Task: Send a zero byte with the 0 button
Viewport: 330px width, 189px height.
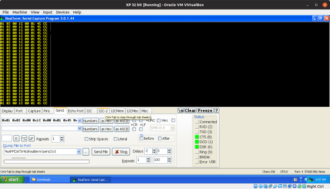Action: [16, 139]
